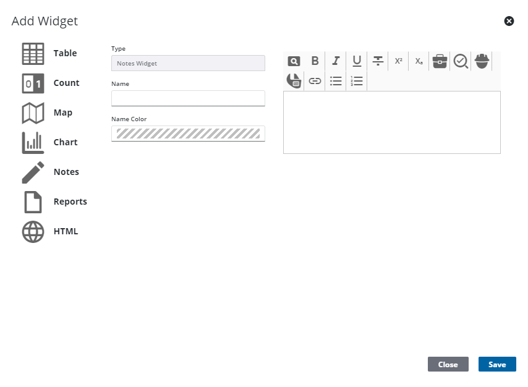
Task: Click the hard hat icon in the toolbar
Action: click(482, 61)
